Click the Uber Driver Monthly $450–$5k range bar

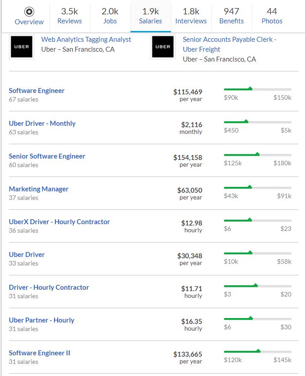point(257,122)
